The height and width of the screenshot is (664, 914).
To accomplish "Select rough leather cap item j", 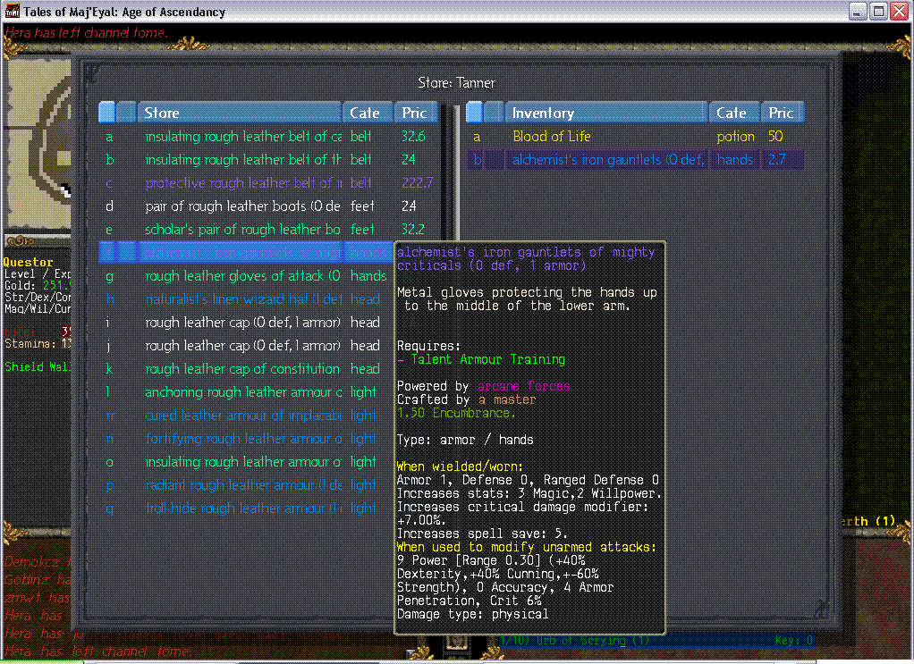I will (247, 345).
